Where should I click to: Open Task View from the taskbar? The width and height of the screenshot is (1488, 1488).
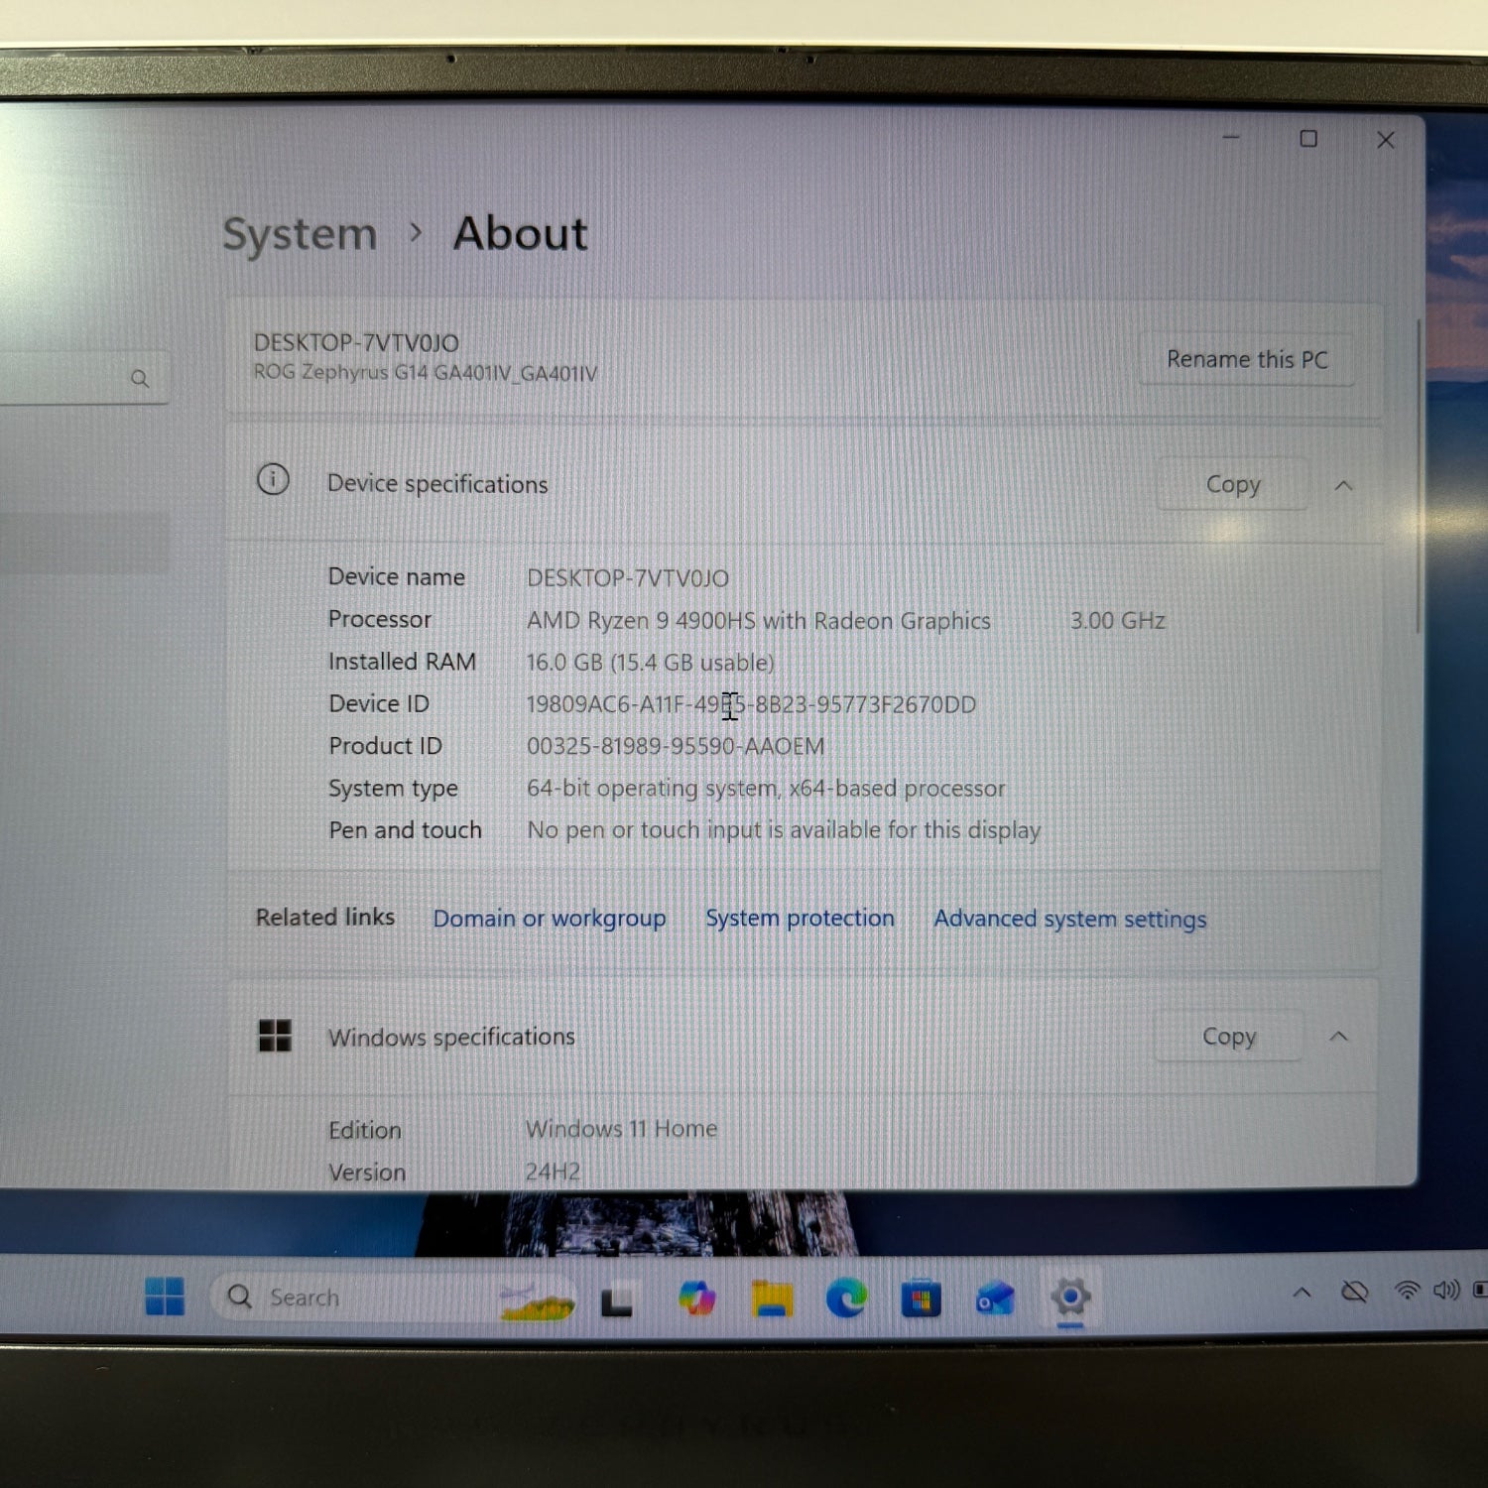617,1300
